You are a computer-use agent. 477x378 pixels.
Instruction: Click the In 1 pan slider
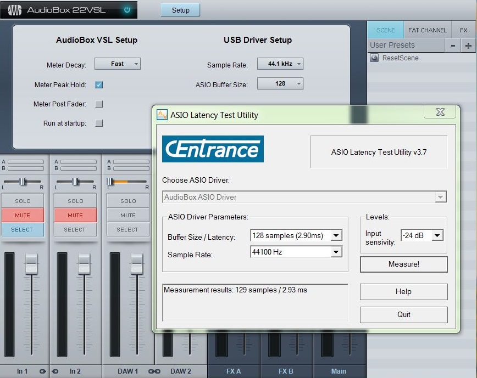pyautogui.click(x=23, y=182)
